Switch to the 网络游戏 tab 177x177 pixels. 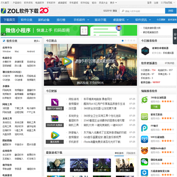coord(131,153)
